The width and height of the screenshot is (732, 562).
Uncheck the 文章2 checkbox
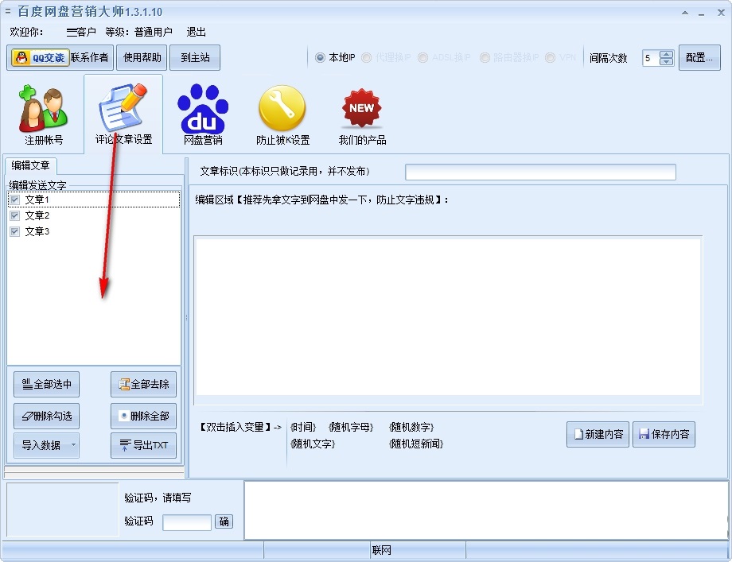coord(14,215)
